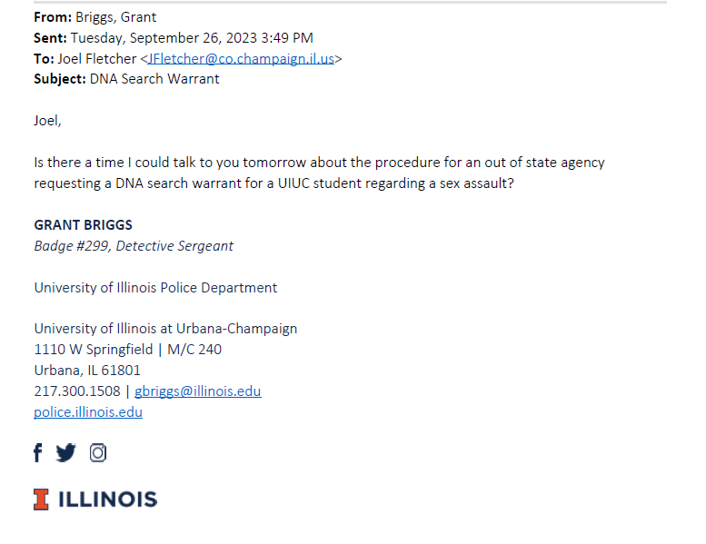
Task: Click the sender name Briggs, Grant
Action: pyautogui.click(x=115, y=17)
